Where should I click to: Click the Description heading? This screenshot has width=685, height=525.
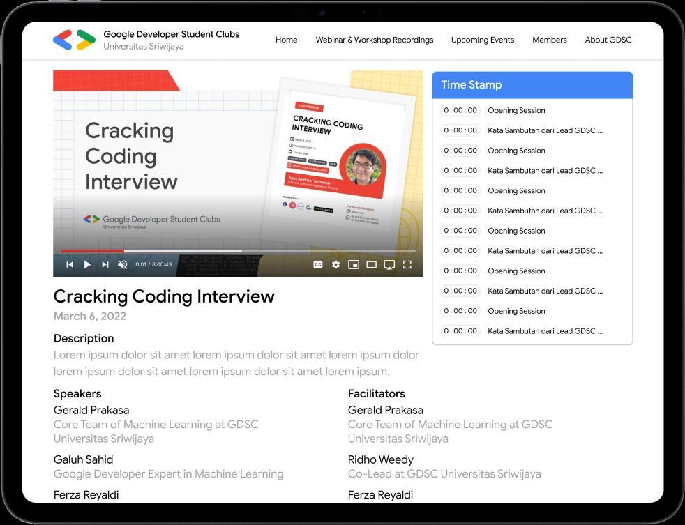[84, 339]
